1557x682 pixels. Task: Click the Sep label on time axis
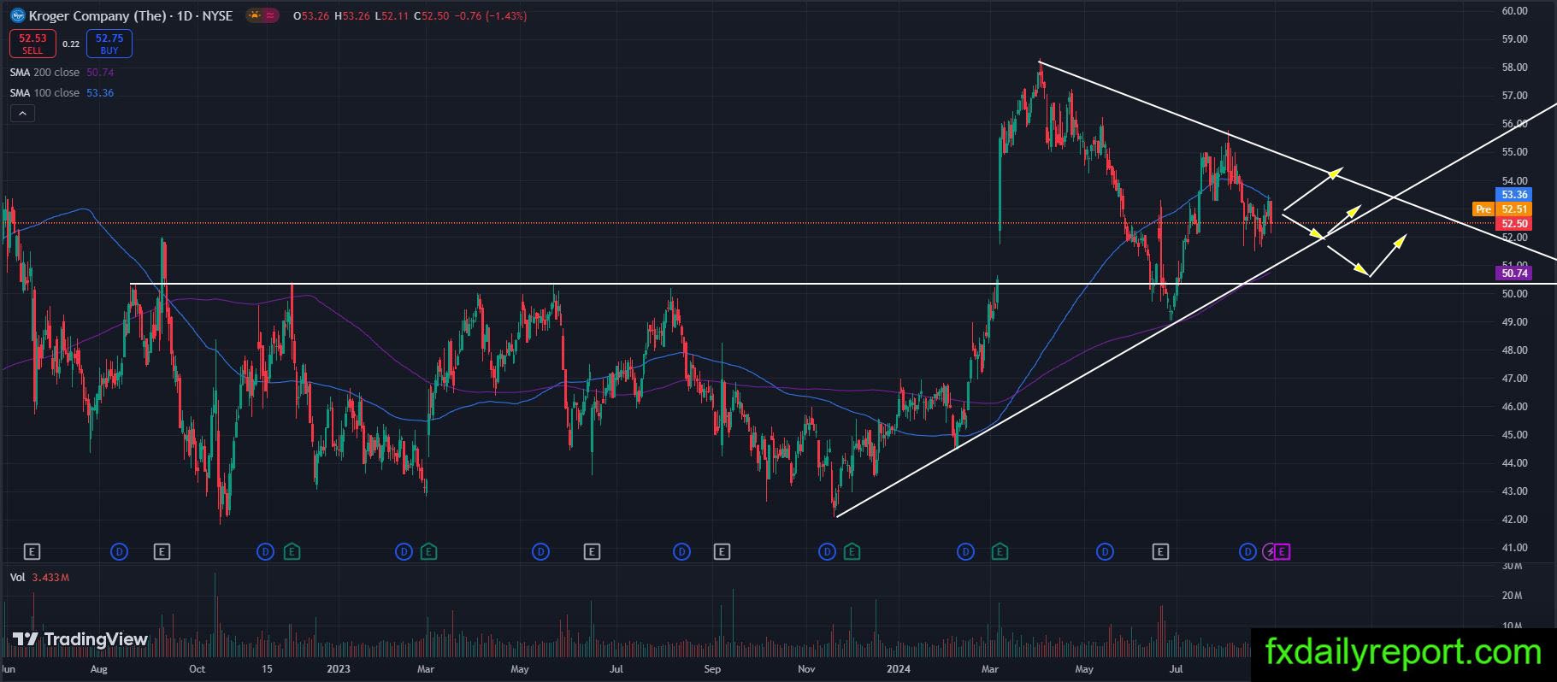(711, 669)
